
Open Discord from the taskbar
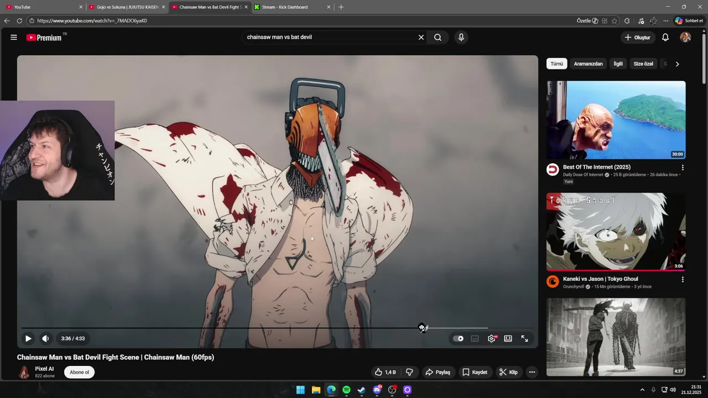point(377,390)
